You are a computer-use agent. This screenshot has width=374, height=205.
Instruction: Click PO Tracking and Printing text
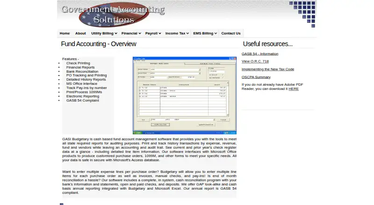86,75
